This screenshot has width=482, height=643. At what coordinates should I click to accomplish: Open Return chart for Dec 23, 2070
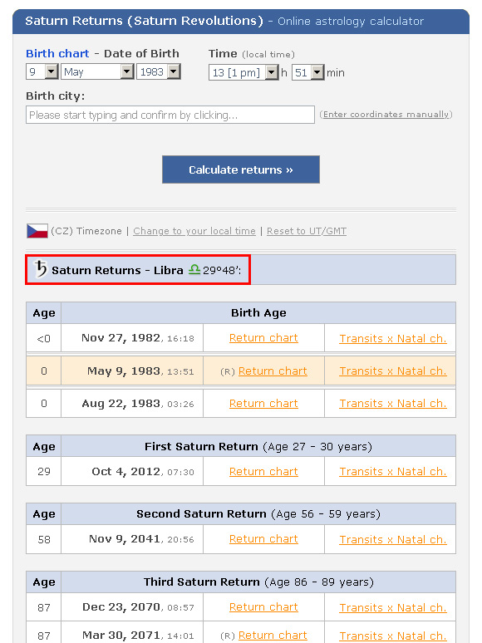pos(263,607)
